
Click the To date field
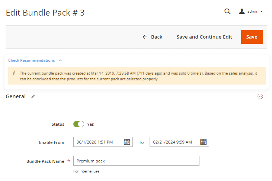(174, 142)
